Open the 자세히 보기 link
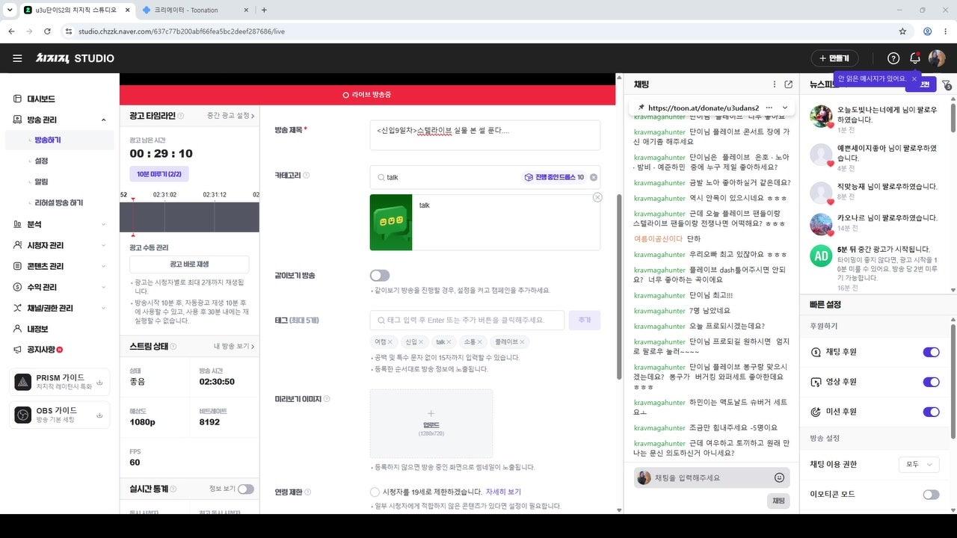 tap(503, 492)
